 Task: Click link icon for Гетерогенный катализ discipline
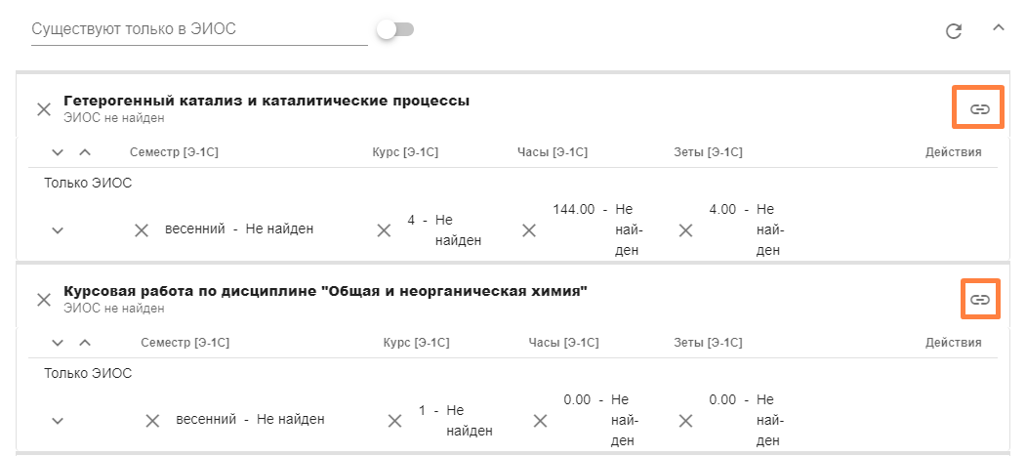click(x=979, y=108)
